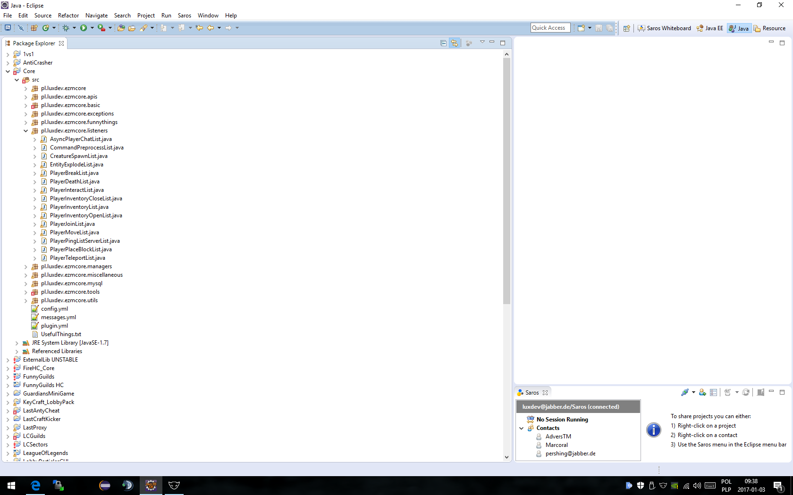Switch to the Java EE perspective

[710, 28]
